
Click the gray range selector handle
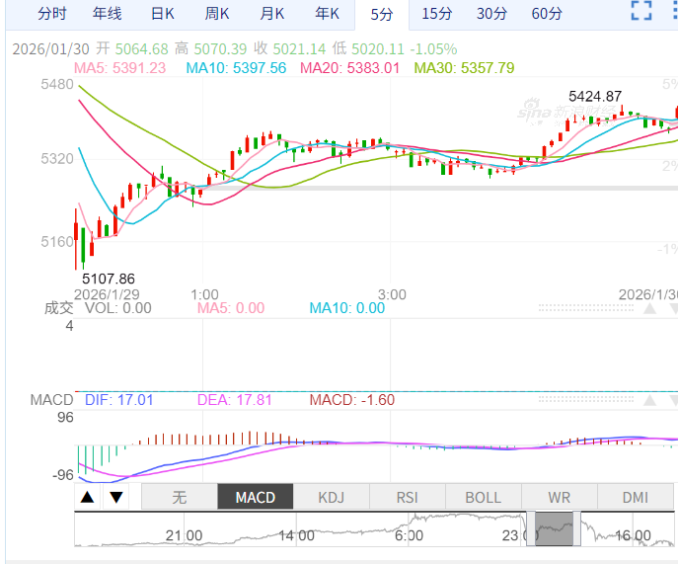555,528
